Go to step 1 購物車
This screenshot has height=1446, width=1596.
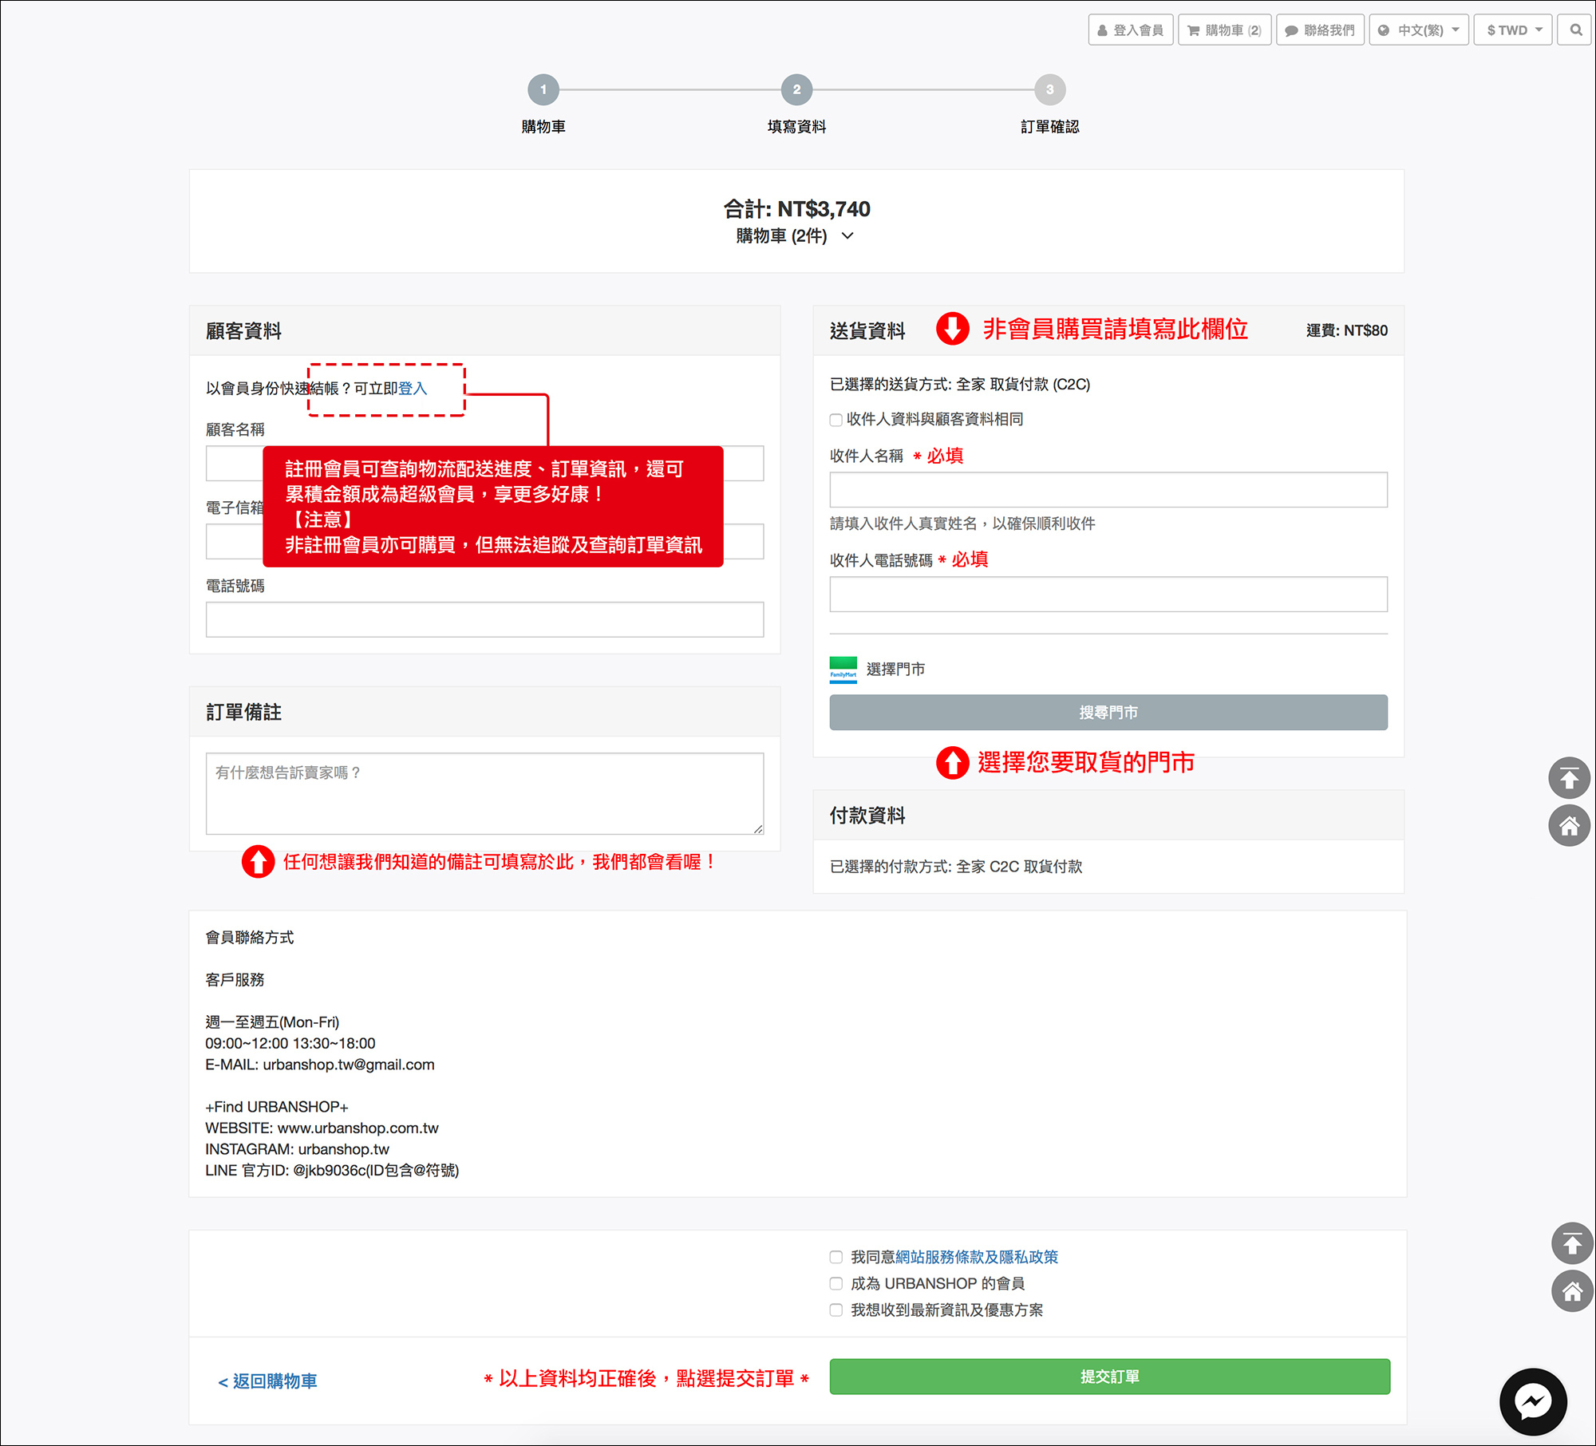[543, 90]
